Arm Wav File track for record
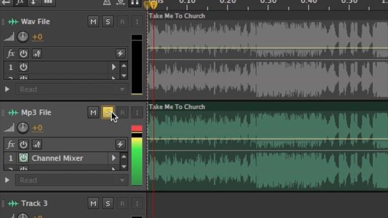 click(122, 22)
